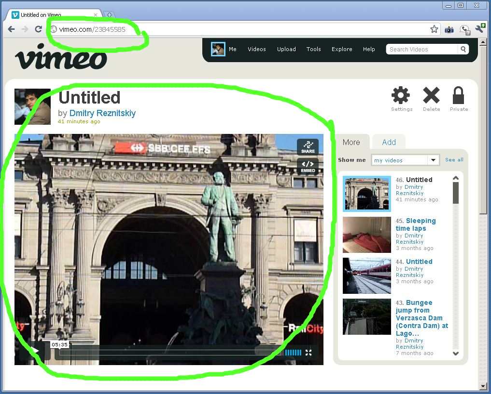Click the search magnifier icon

(463, 49)
